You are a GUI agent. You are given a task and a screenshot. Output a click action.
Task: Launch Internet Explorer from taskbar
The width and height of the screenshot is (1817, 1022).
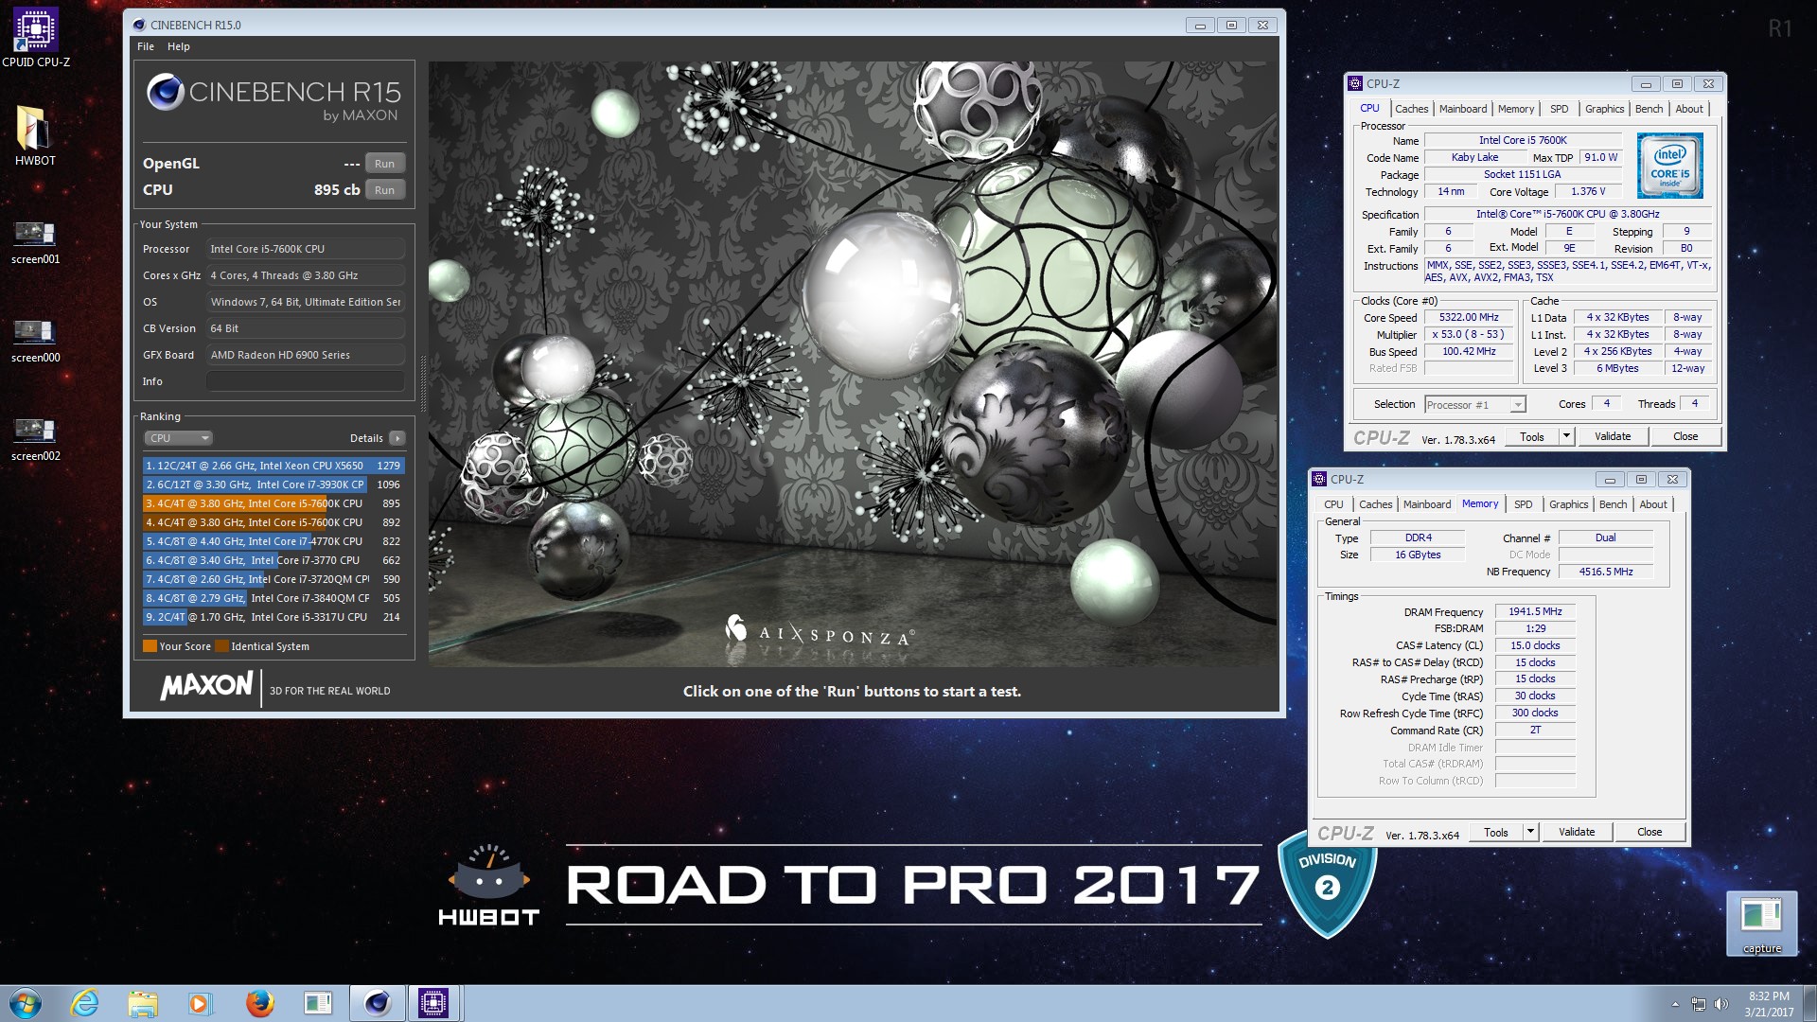click(84, 1003)
